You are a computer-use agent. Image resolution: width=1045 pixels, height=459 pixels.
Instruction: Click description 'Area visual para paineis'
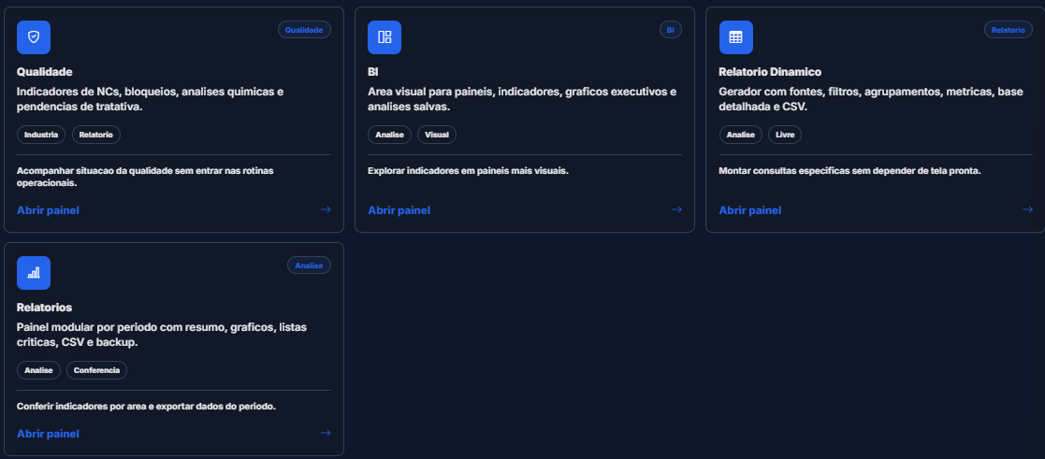coord(522,98)
